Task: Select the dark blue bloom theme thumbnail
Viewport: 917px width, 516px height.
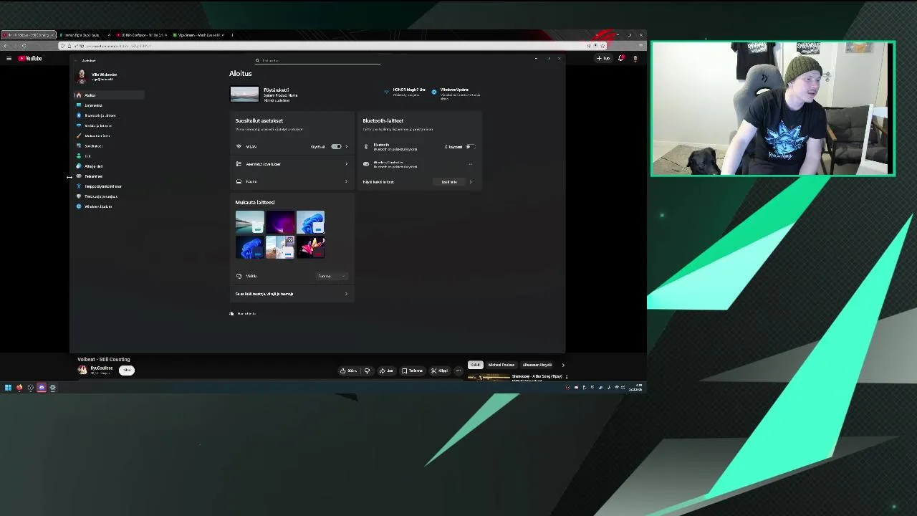Action: click(250, 247)
